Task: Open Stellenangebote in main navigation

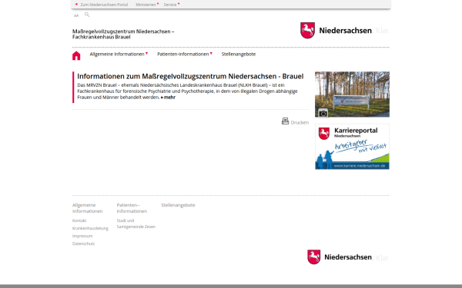Action: (239, 54)
